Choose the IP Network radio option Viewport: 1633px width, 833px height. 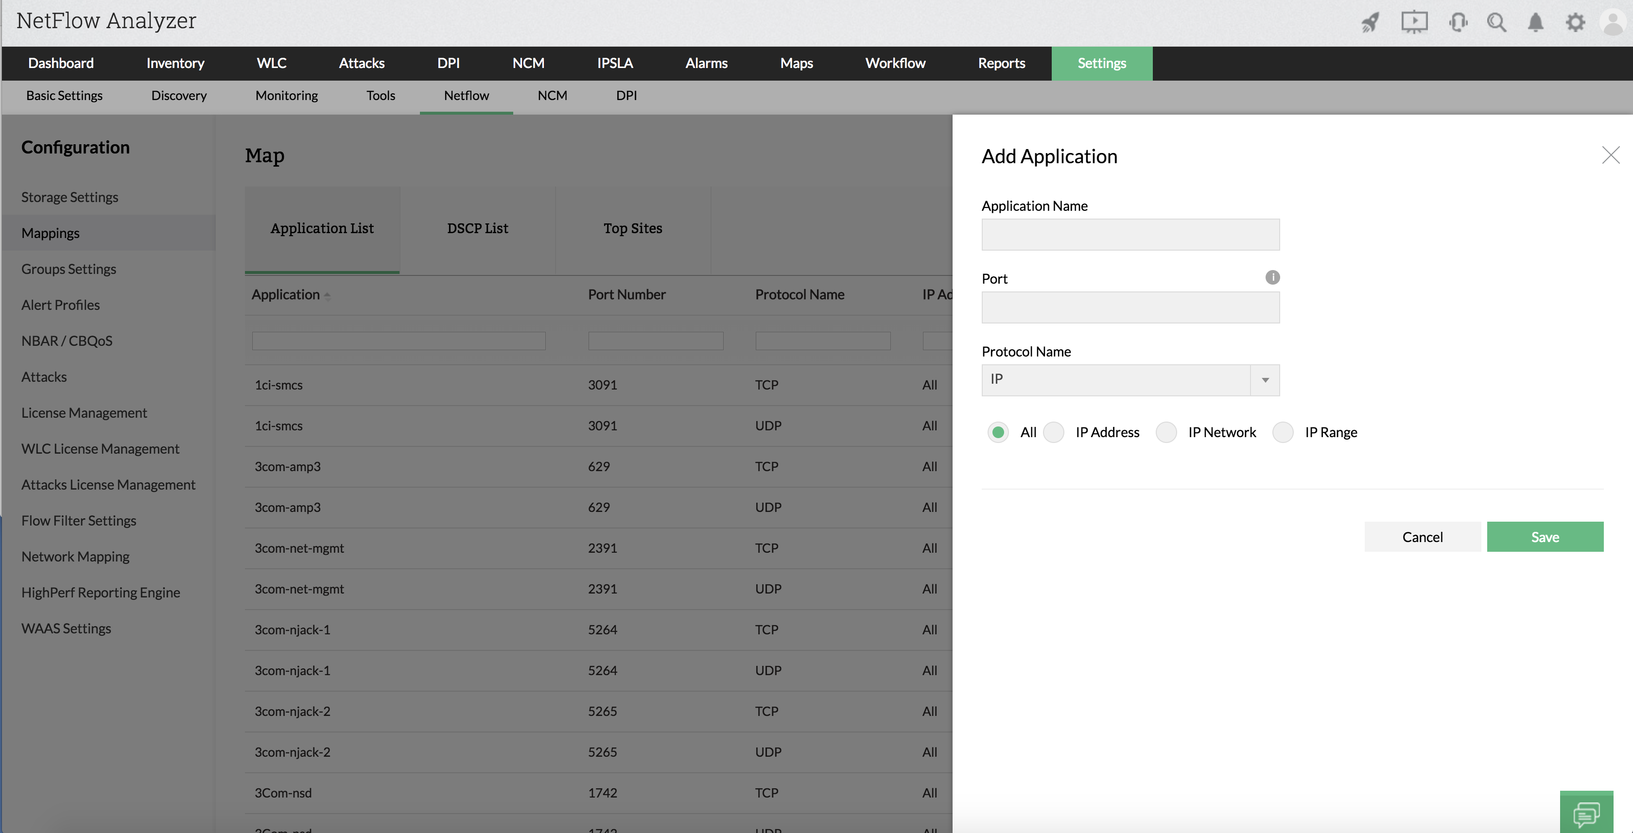pyautogui.click(x=1166, y=432)
